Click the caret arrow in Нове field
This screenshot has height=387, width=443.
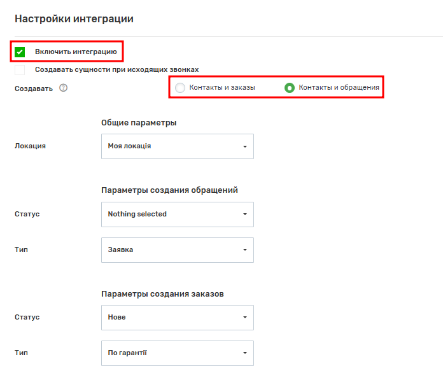tap(244, 318)
